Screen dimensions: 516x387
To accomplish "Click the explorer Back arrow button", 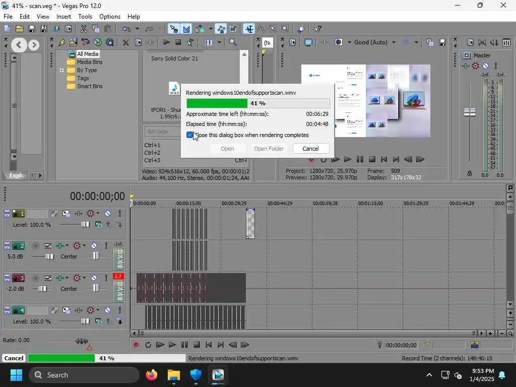I will pyautogui.click(x=19, y=45).
